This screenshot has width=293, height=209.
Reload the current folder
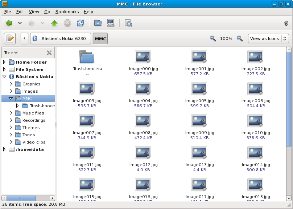coord(81,23)
